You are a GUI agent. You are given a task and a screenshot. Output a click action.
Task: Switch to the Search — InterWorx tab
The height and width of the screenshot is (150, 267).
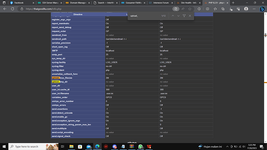(105, 3)
